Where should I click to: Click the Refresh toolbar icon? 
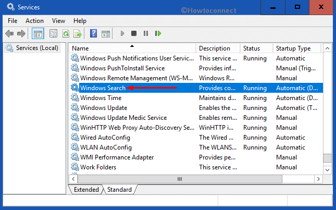coord(66,34)
